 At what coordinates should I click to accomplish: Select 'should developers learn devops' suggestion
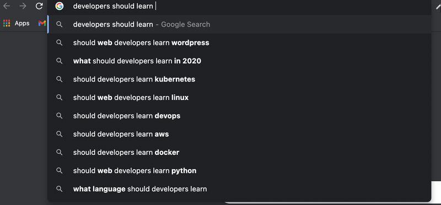point(239,116)
